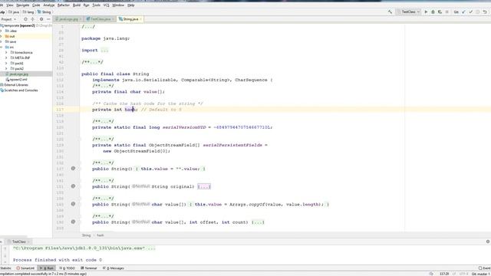
Task: Open Git history icon in toolbar
Action: (477, 12)
